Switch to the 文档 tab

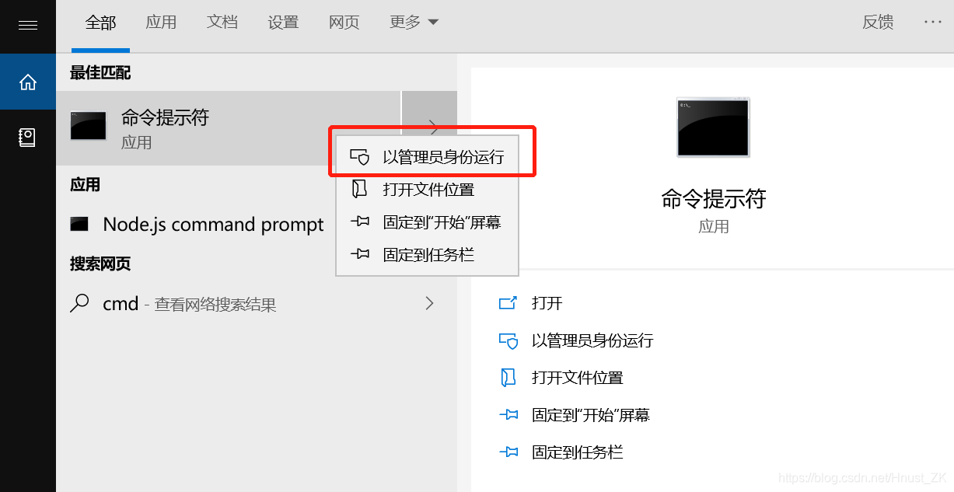pos(222,23)
